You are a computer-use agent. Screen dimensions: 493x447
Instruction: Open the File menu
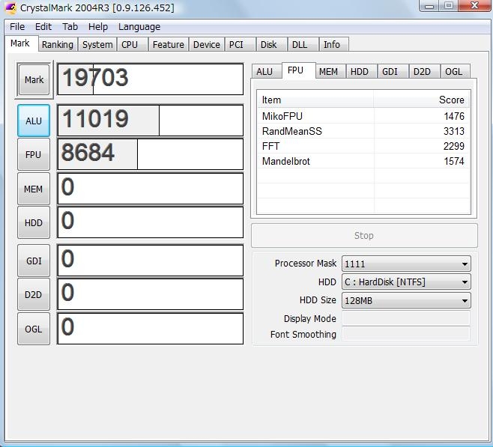[x=17, y=26]
